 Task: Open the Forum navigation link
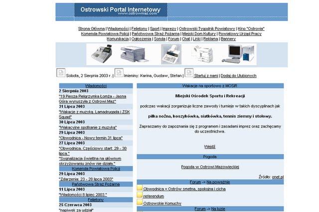[x=173, y=39]
